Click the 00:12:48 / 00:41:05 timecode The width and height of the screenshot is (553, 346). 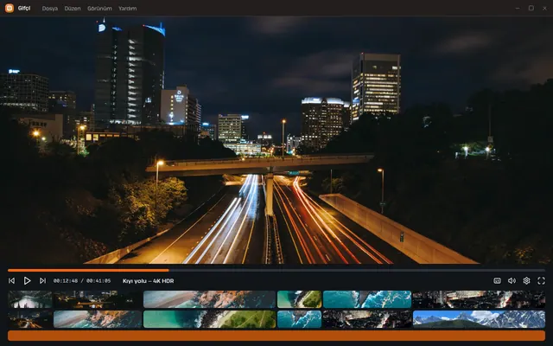pyautogui.click(x=82, y=281)
